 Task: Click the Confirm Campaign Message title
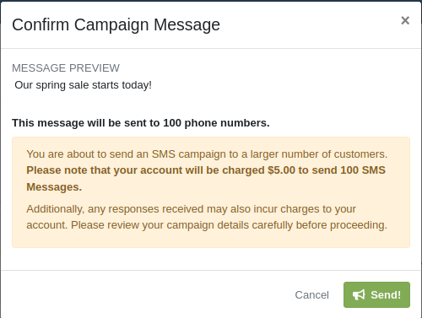(116, 24)
